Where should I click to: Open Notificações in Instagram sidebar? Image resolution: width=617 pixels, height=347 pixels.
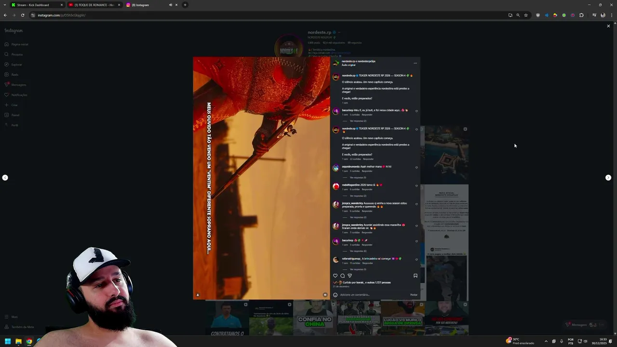15,95
